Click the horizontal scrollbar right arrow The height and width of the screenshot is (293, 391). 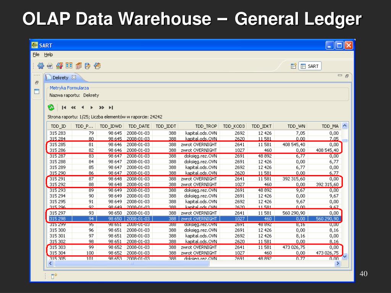[338, 263]
